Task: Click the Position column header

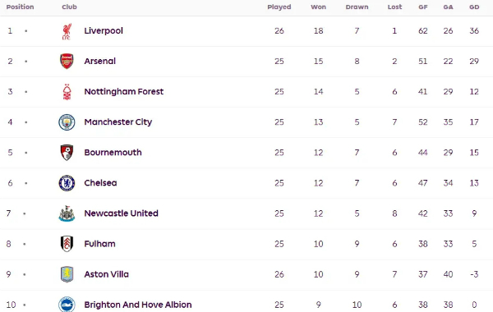Action: point(20,7)
